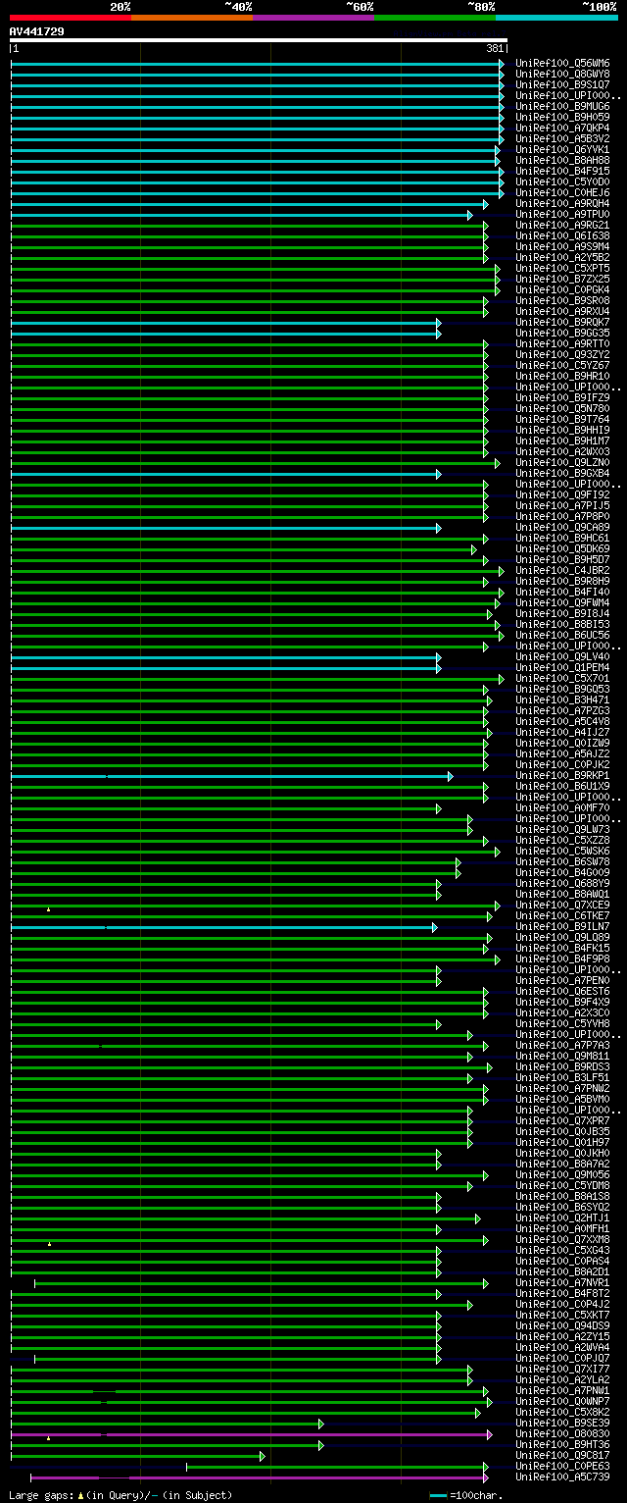Screen dimensions: 627x1503
Task: Select hit label UniRef100_Q9LV40
Action: tap(562, 657)
